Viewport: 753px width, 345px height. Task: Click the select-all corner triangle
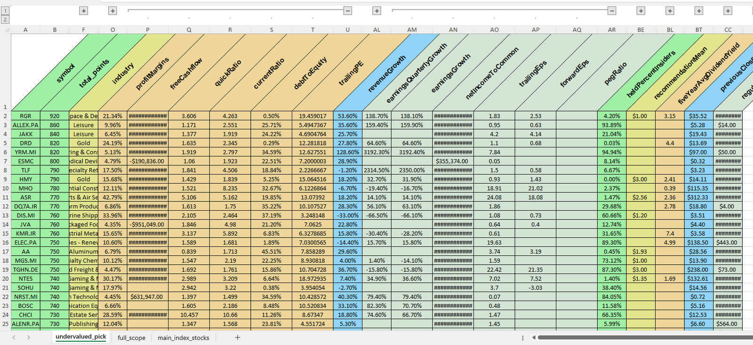tap(6, 30)
